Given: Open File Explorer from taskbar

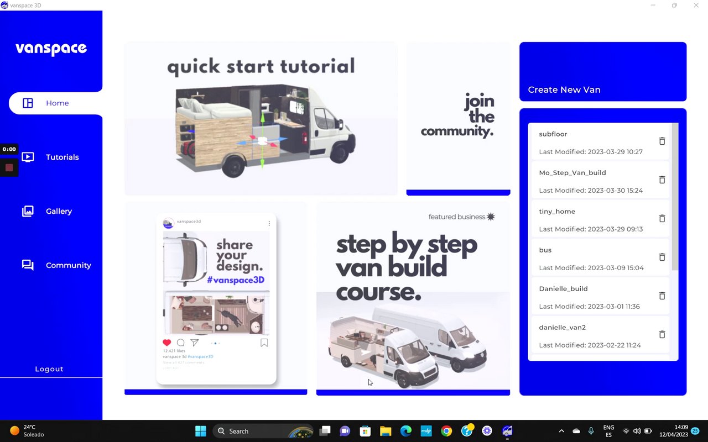Looking at the screenshot, I should 386,431.
